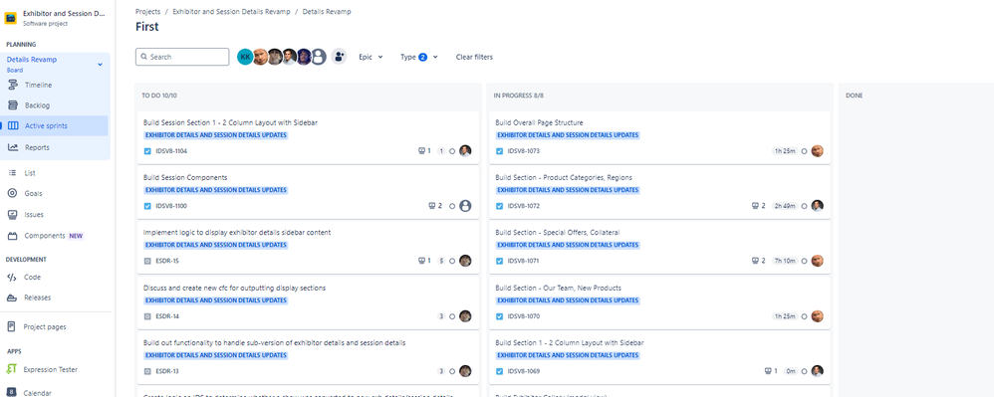Open the Expression Tester app icon
Screen dimensions: 994x397
tap(11, 369)
